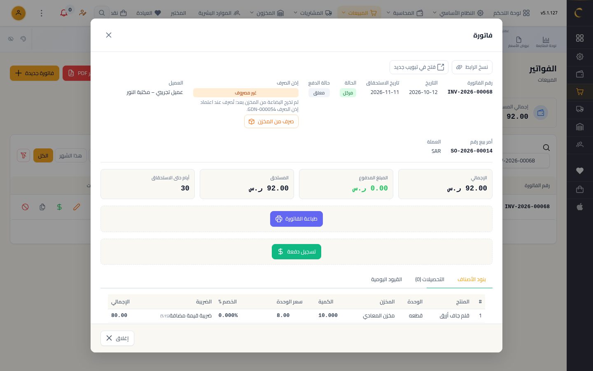This screenshot has width=593, height=371.
Task: Expand المحاسبة dropdown in top bar
Action: (x=405, y=13)
